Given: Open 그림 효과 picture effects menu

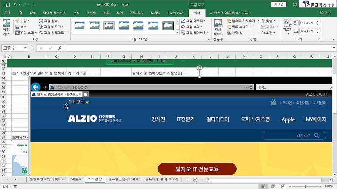Looking at the screenshot, I should tap(192, 27).
